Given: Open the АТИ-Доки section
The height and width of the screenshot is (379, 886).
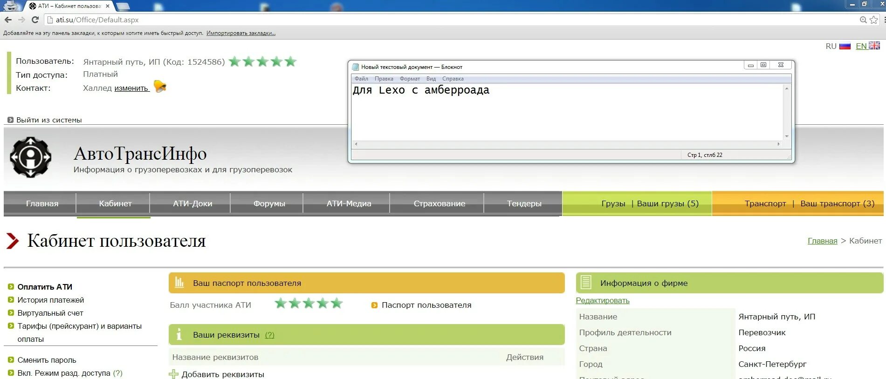Looking at the screenshot, I should pyautogui.click(x=192, y=203).
